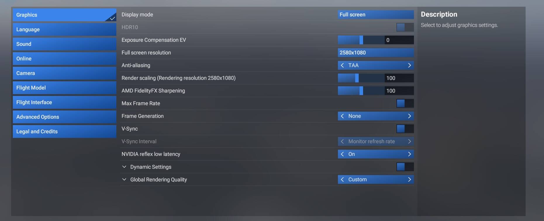Click the Full screen resolution label
The width and height of the screenshot is (544, 221).
pos(146,52)
